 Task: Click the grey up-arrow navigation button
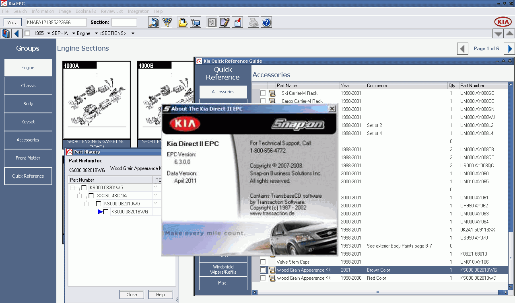509,34
